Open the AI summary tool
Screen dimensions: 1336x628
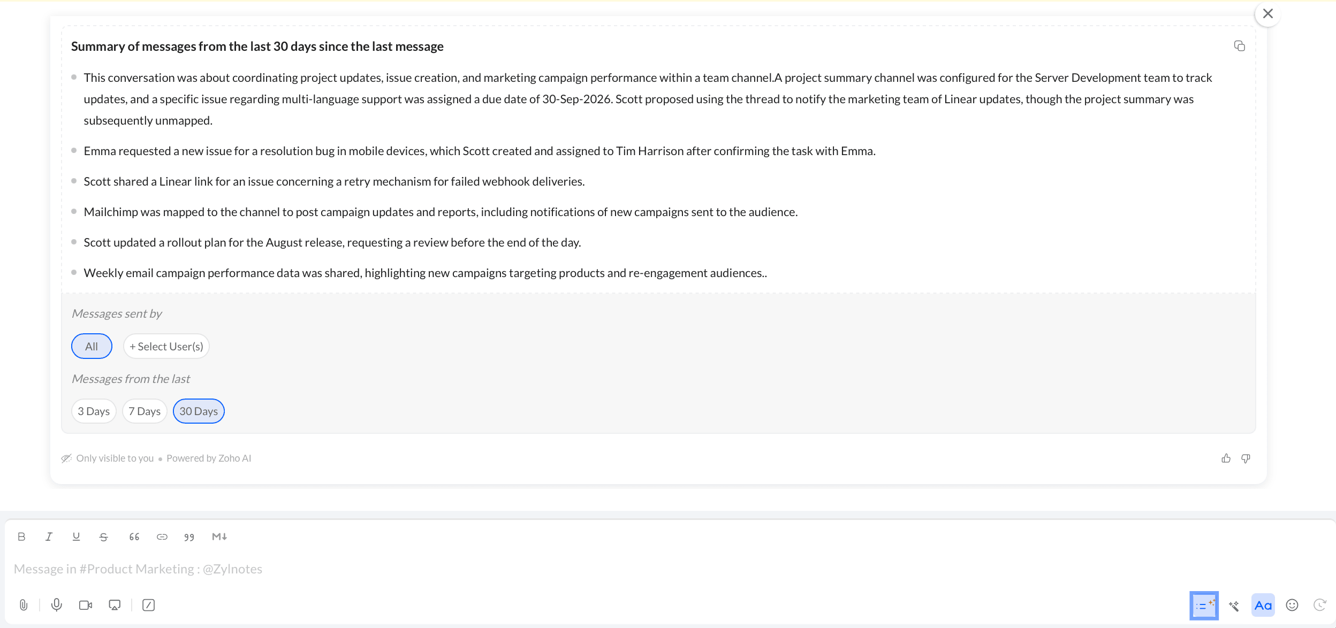tap(1204, 606)
